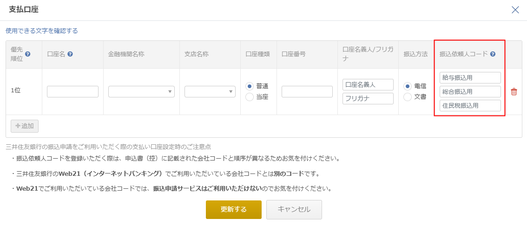Viewport: 527px width, 225px height.
Task: Focus the 口座名 text field
Action: click(72, 91)
